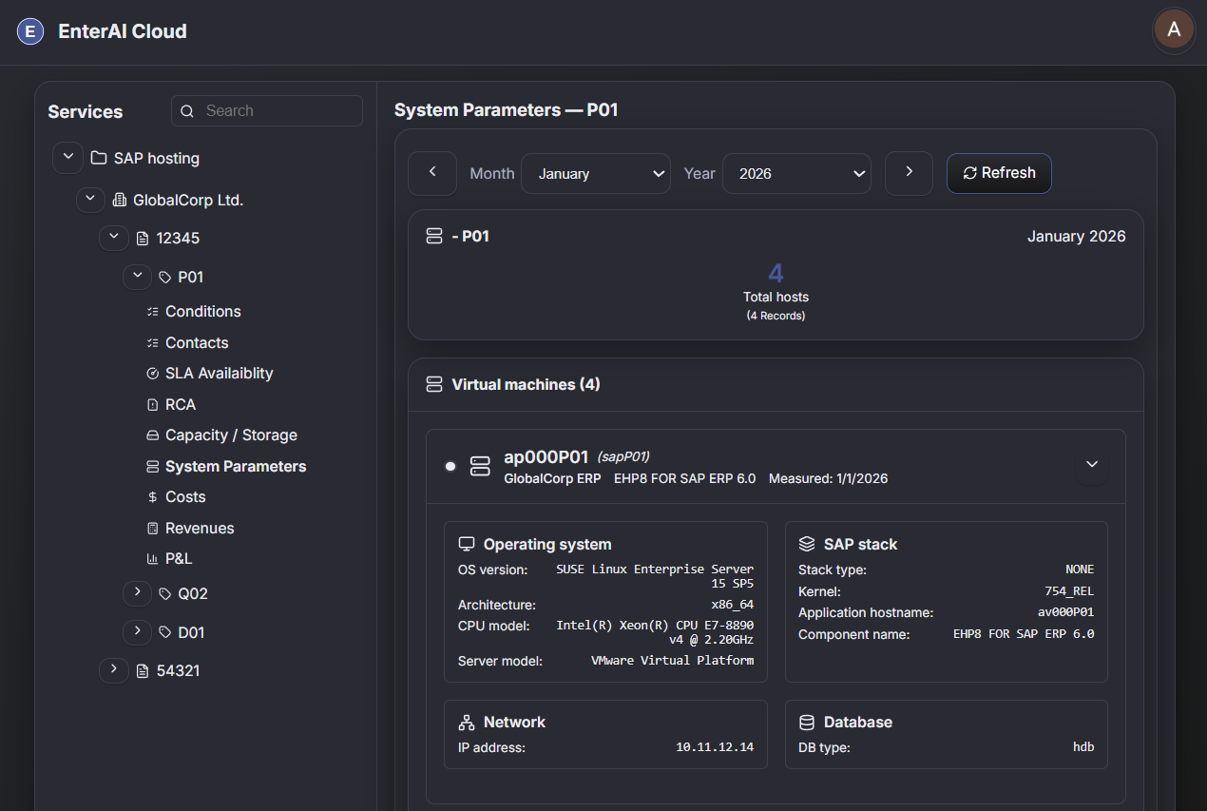Click the Database cylinder icon on the Database card
The height and width of the screenshot is (811, 1207).
pyautogui.click(x=806, y=722)
